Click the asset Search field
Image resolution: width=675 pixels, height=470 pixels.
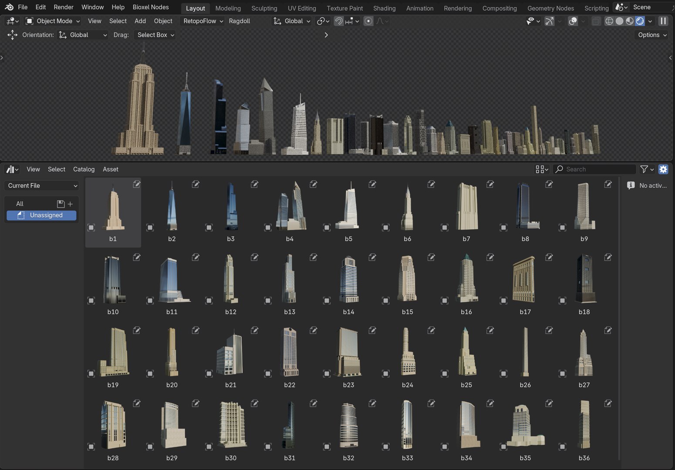pyautogui.click(x=594, y=169)
